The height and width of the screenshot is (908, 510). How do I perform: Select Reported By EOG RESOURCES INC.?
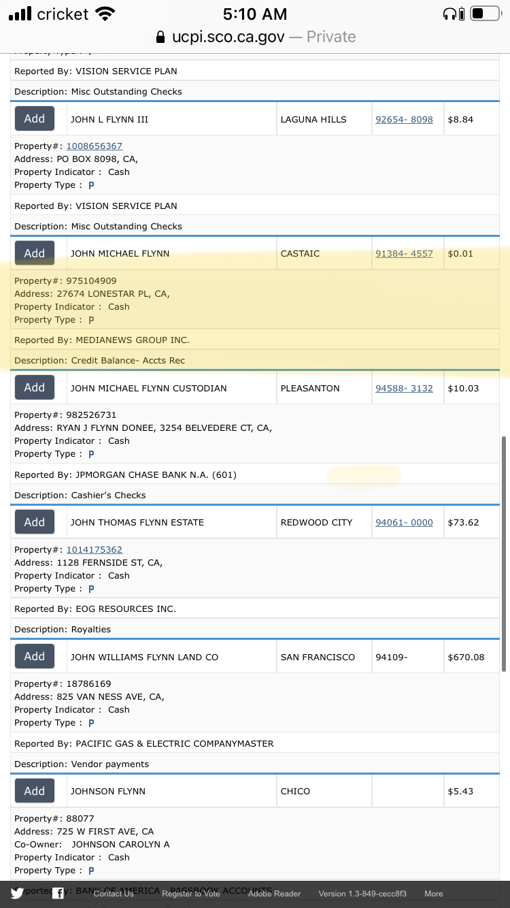tap(95, 609)
